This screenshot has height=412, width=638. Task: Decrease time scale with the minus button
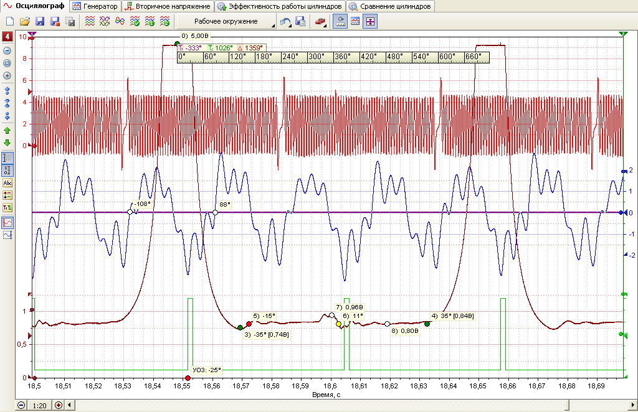(x=21, y=405)
